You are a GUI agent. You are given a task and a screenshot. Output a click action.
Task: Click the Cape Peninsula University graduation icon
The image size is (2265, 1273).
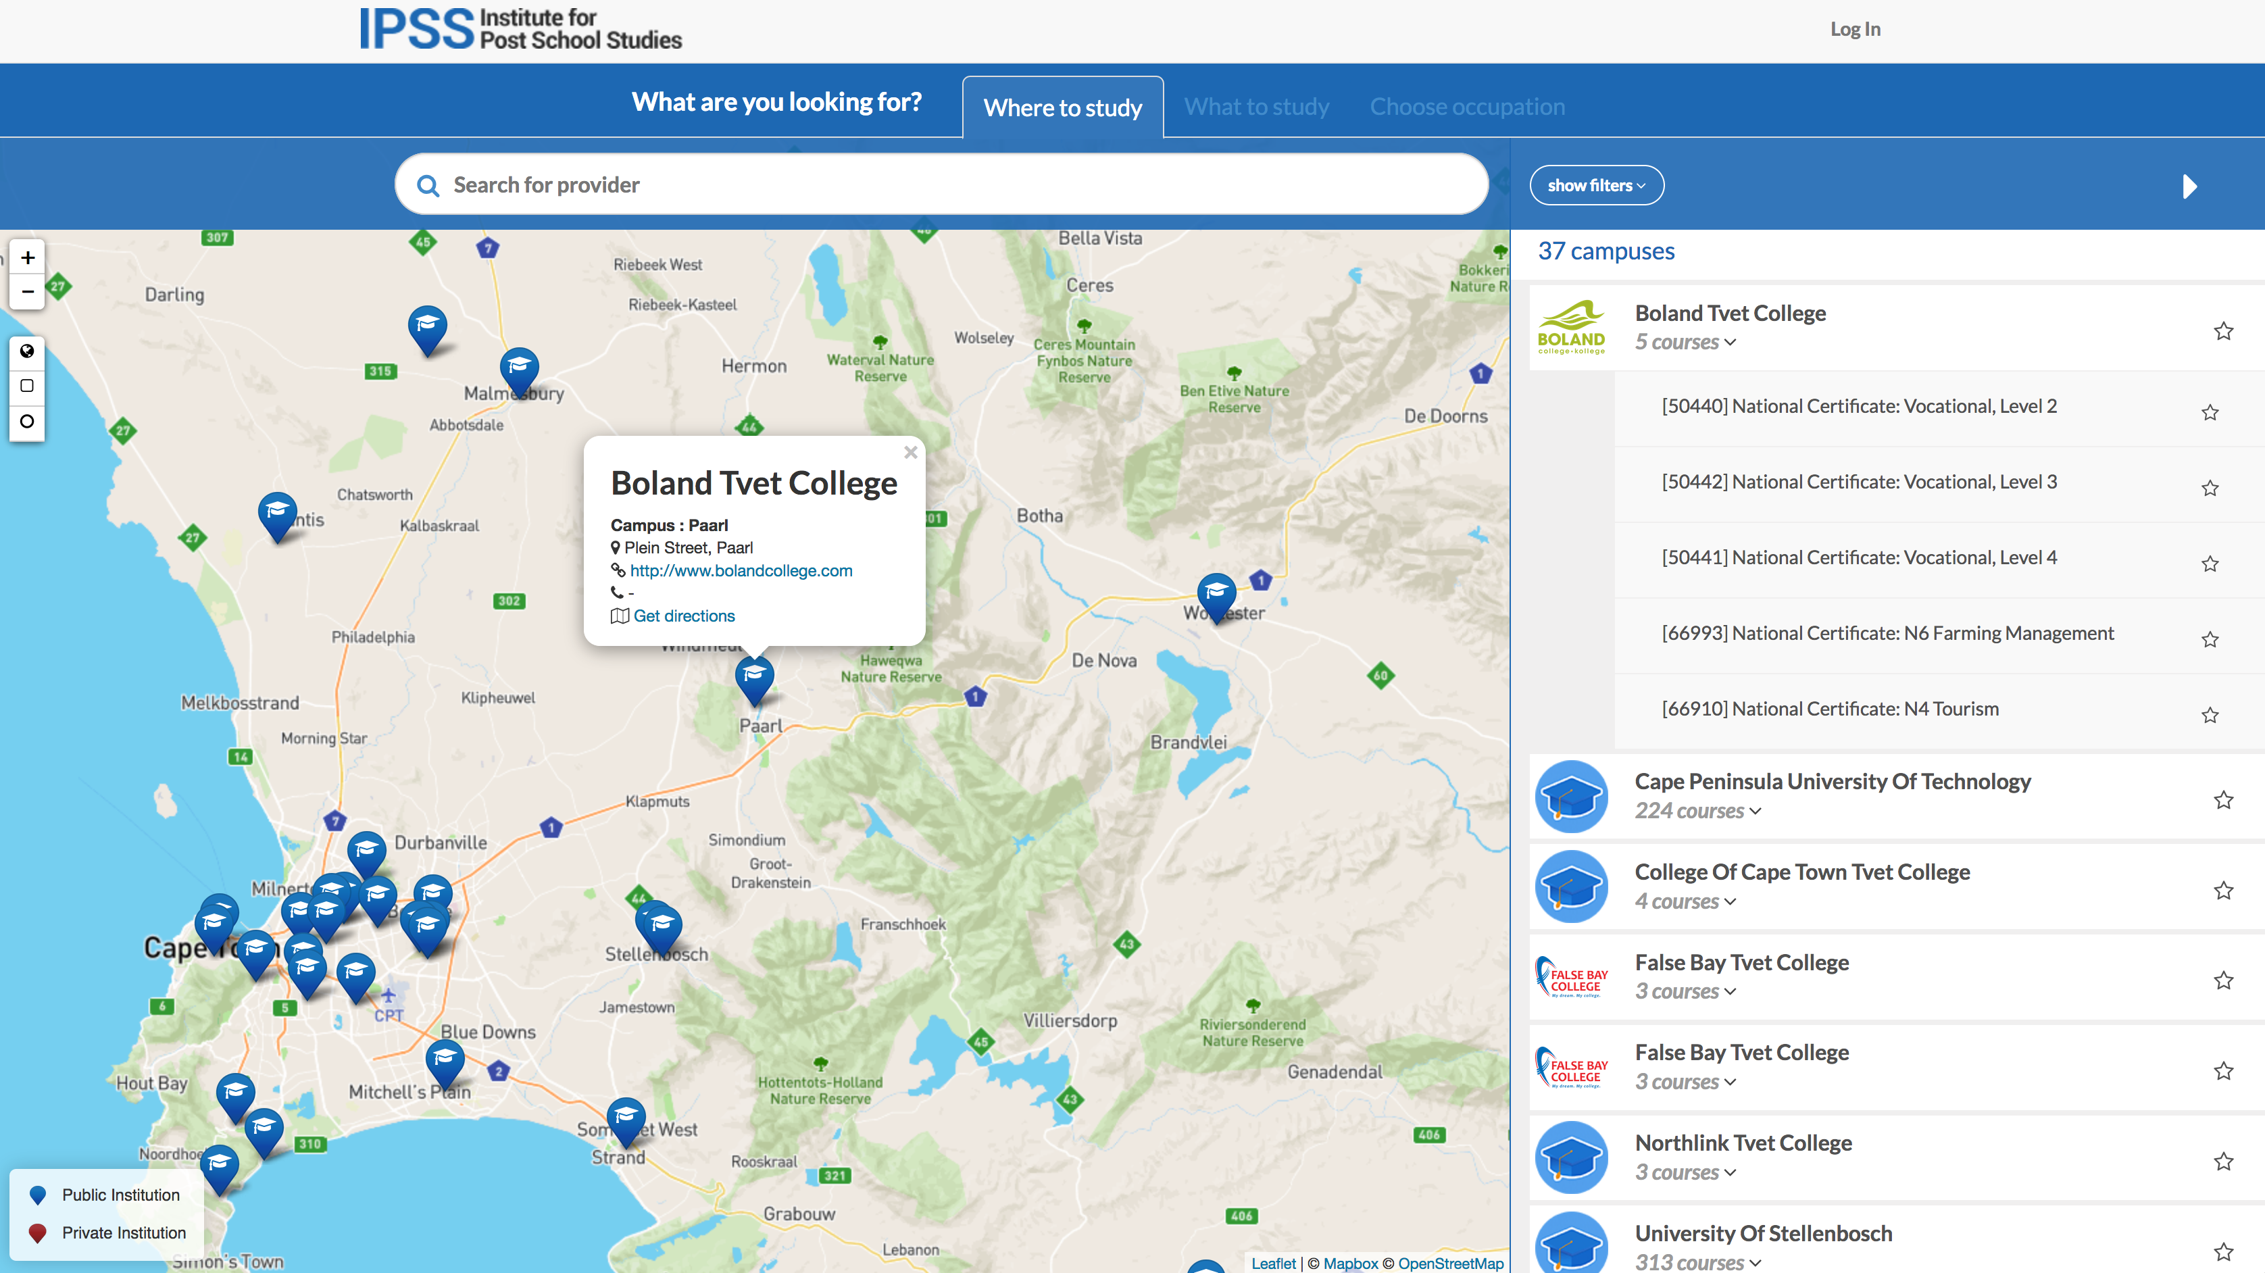[1571, 797]
